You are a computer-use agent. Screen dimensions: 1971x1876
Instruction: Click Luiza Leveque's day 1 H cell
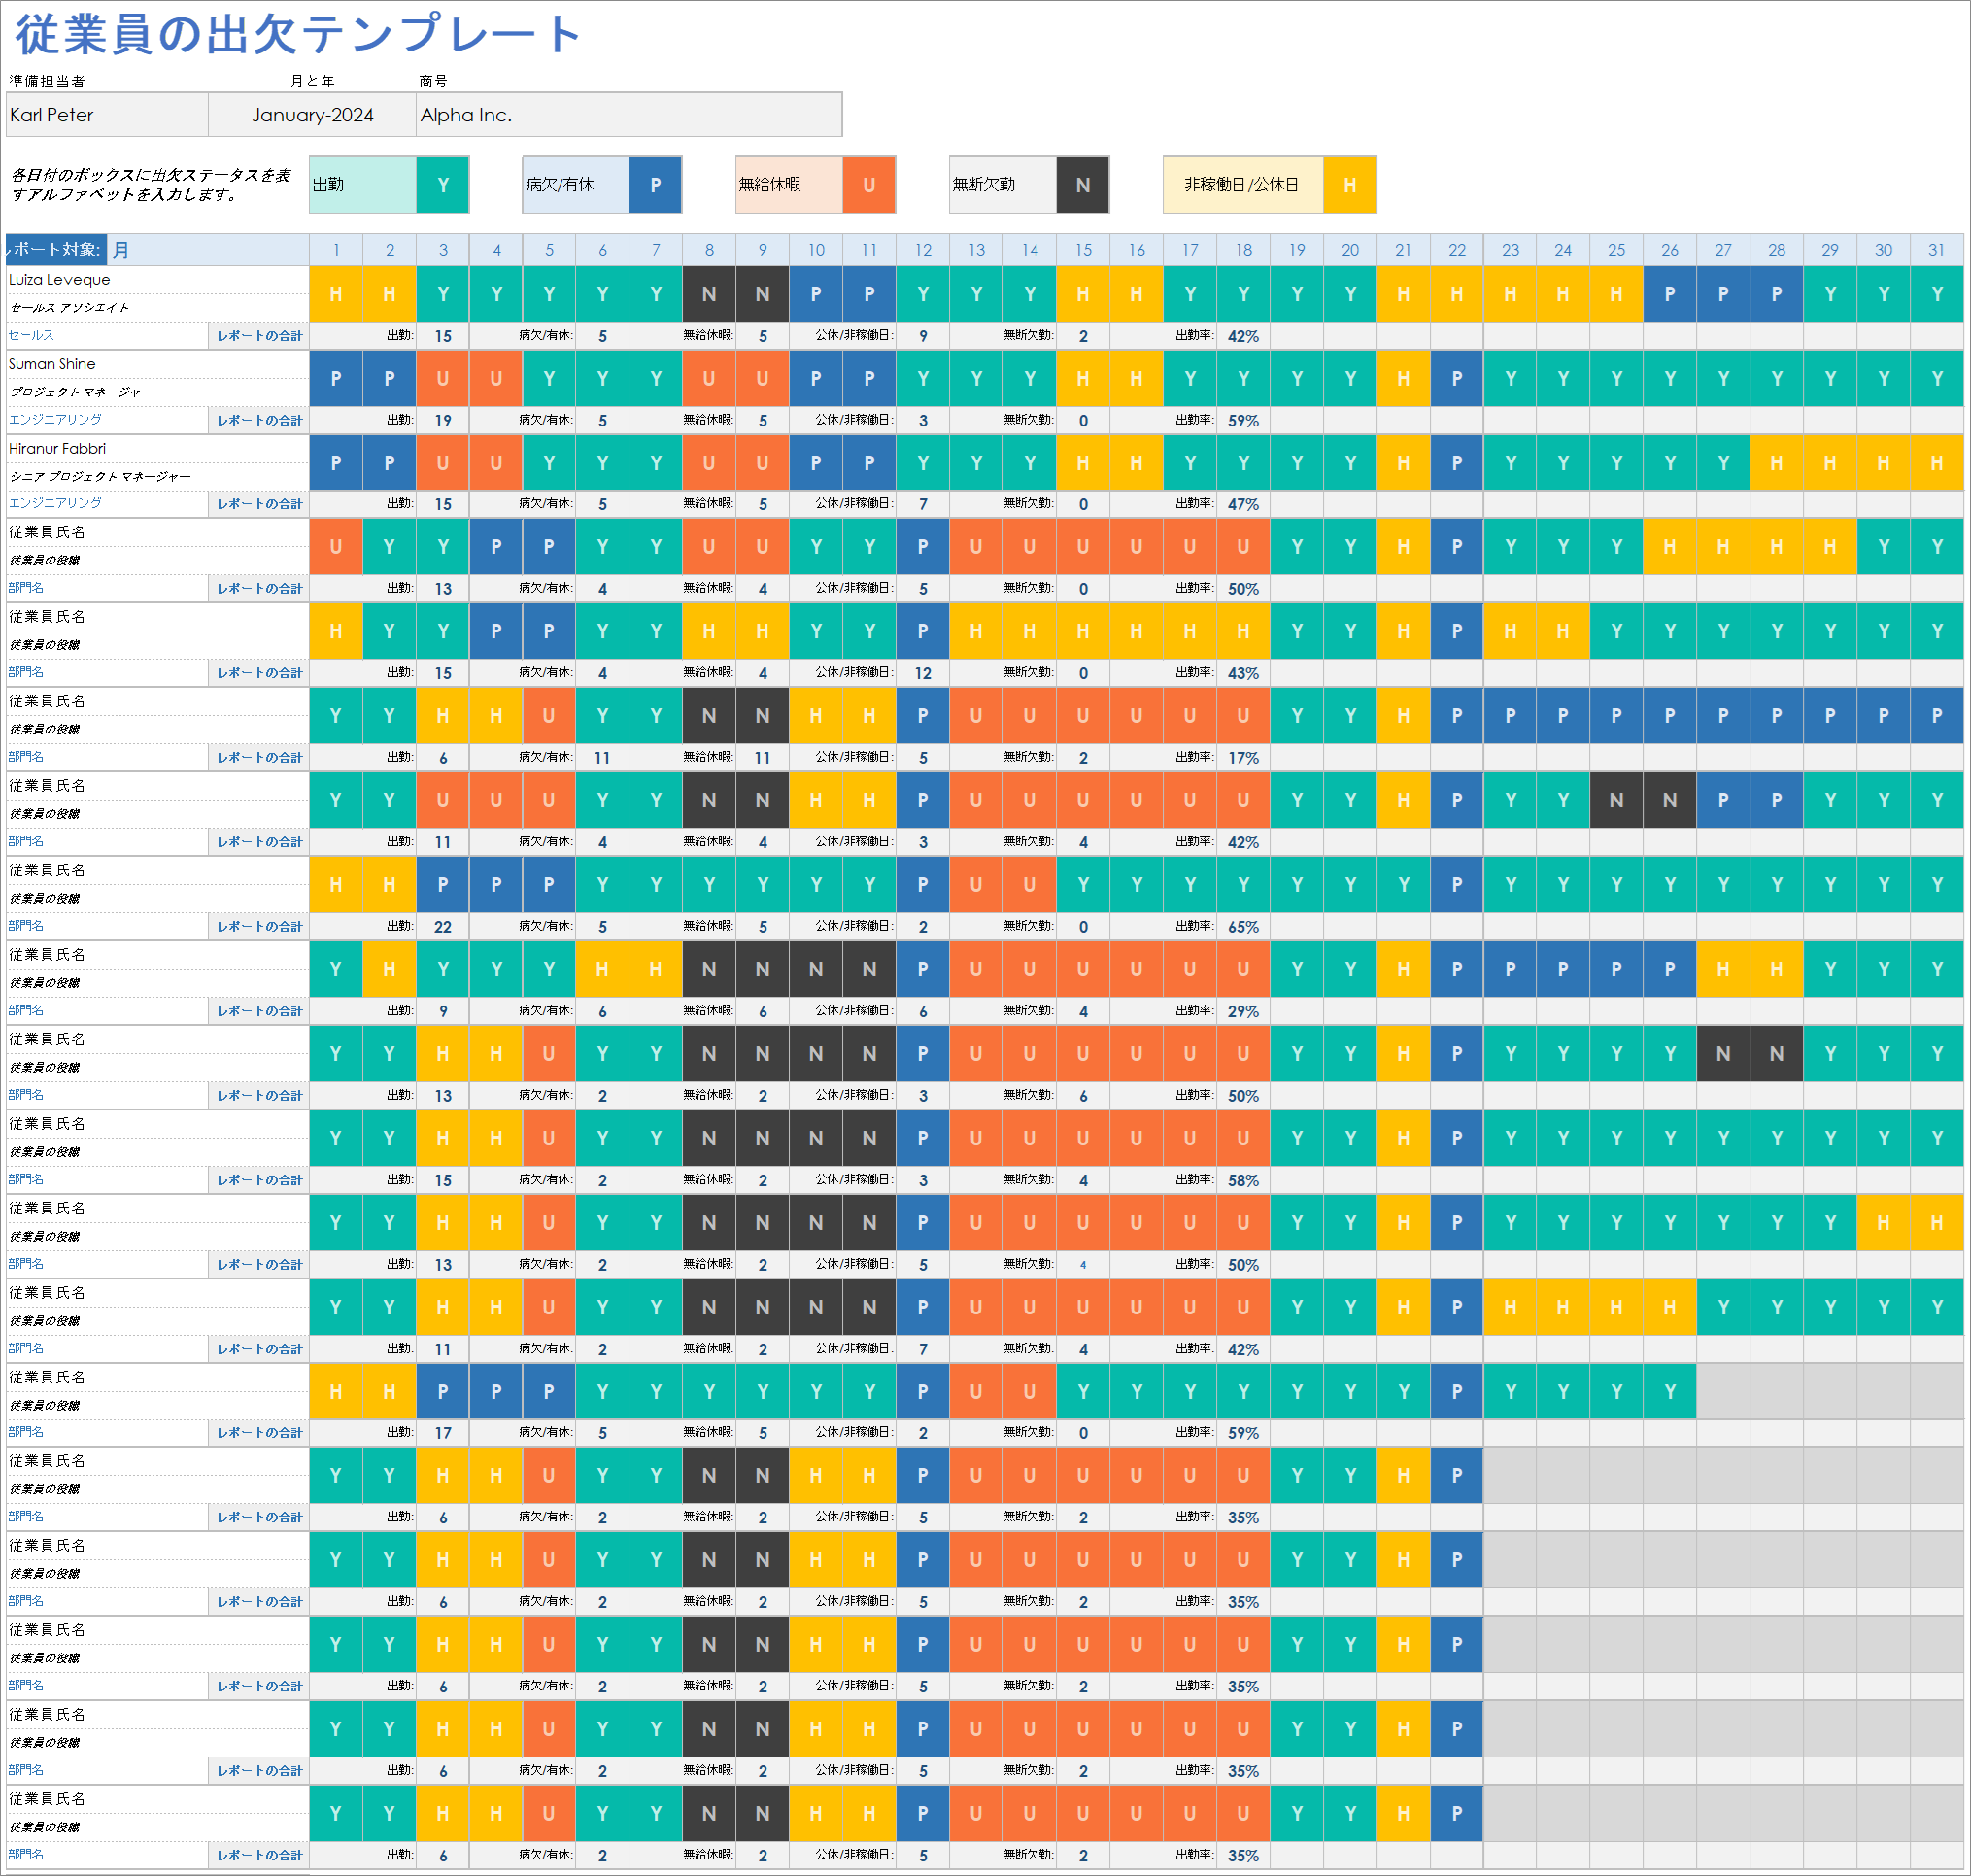[336, 294]
